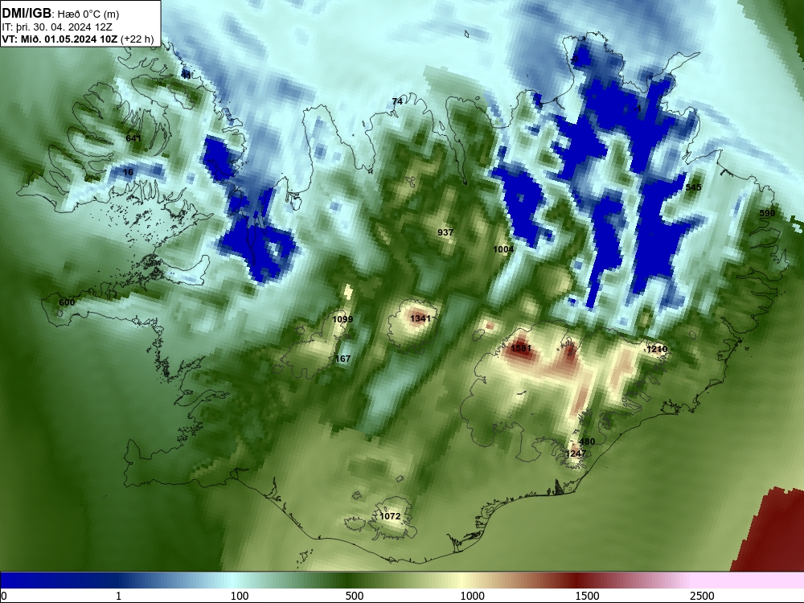The height and width of the screenshot is (603, 804).
Task: Click the 641 height label in Westfjords
Action: (133, 139)
